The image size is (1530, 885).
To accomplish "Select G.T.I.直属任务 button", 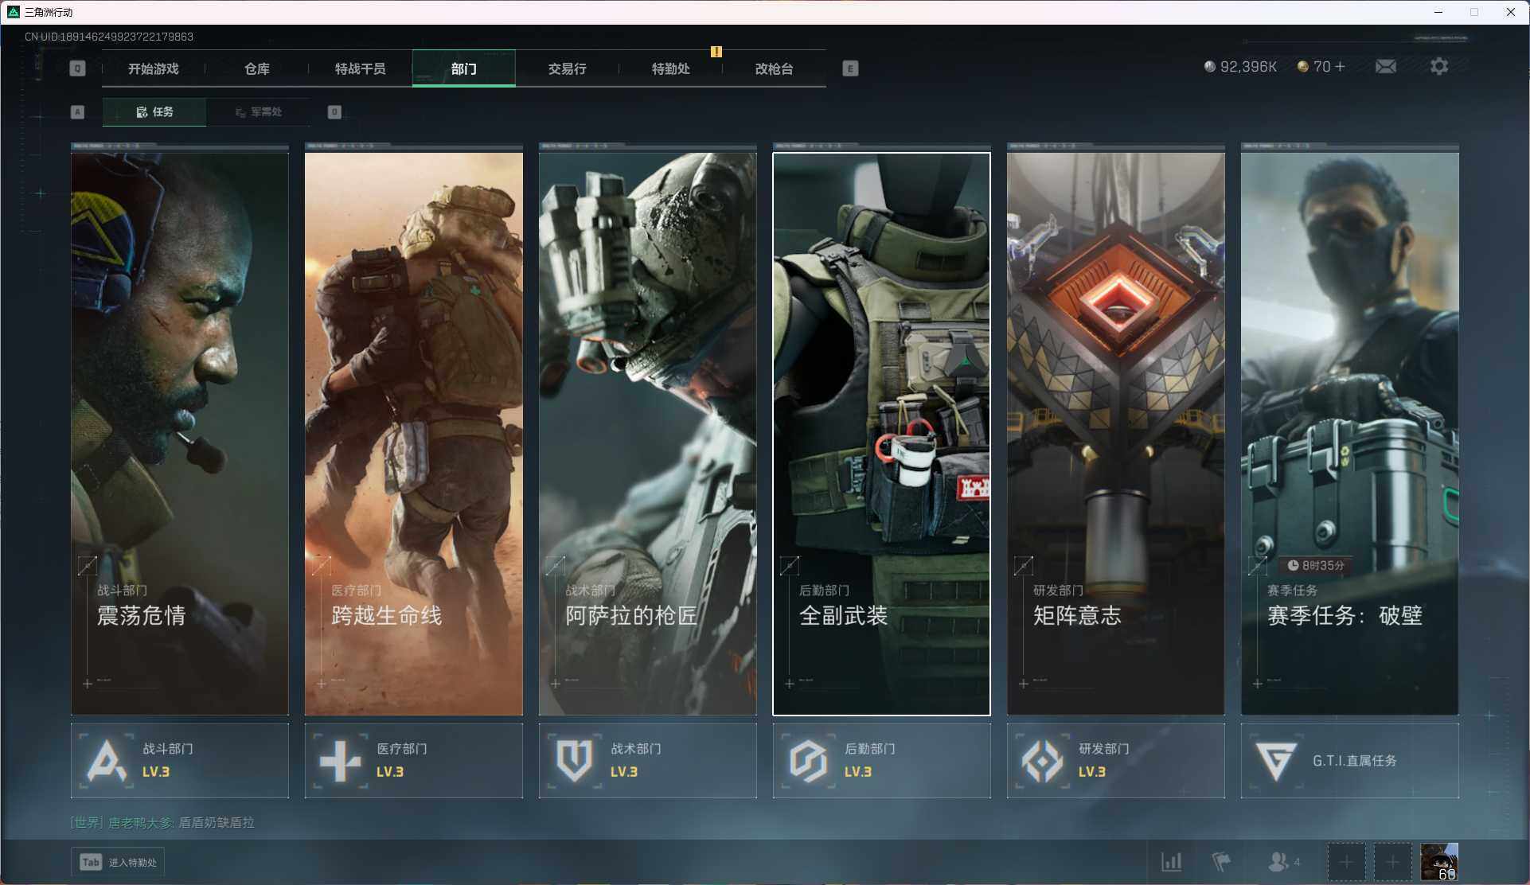I will point(1350,761).
